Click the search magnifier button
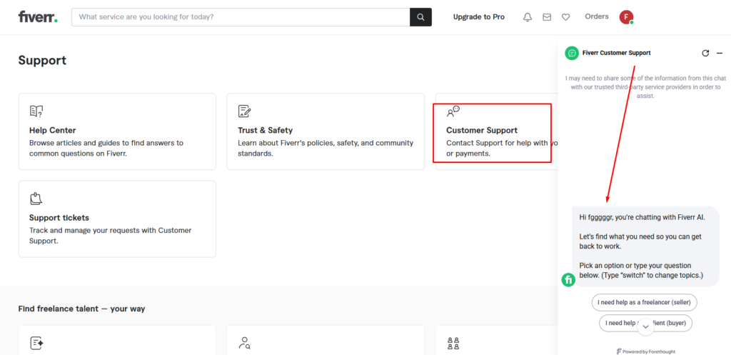The height and width of the screenshot is (355, 731). 420,17
